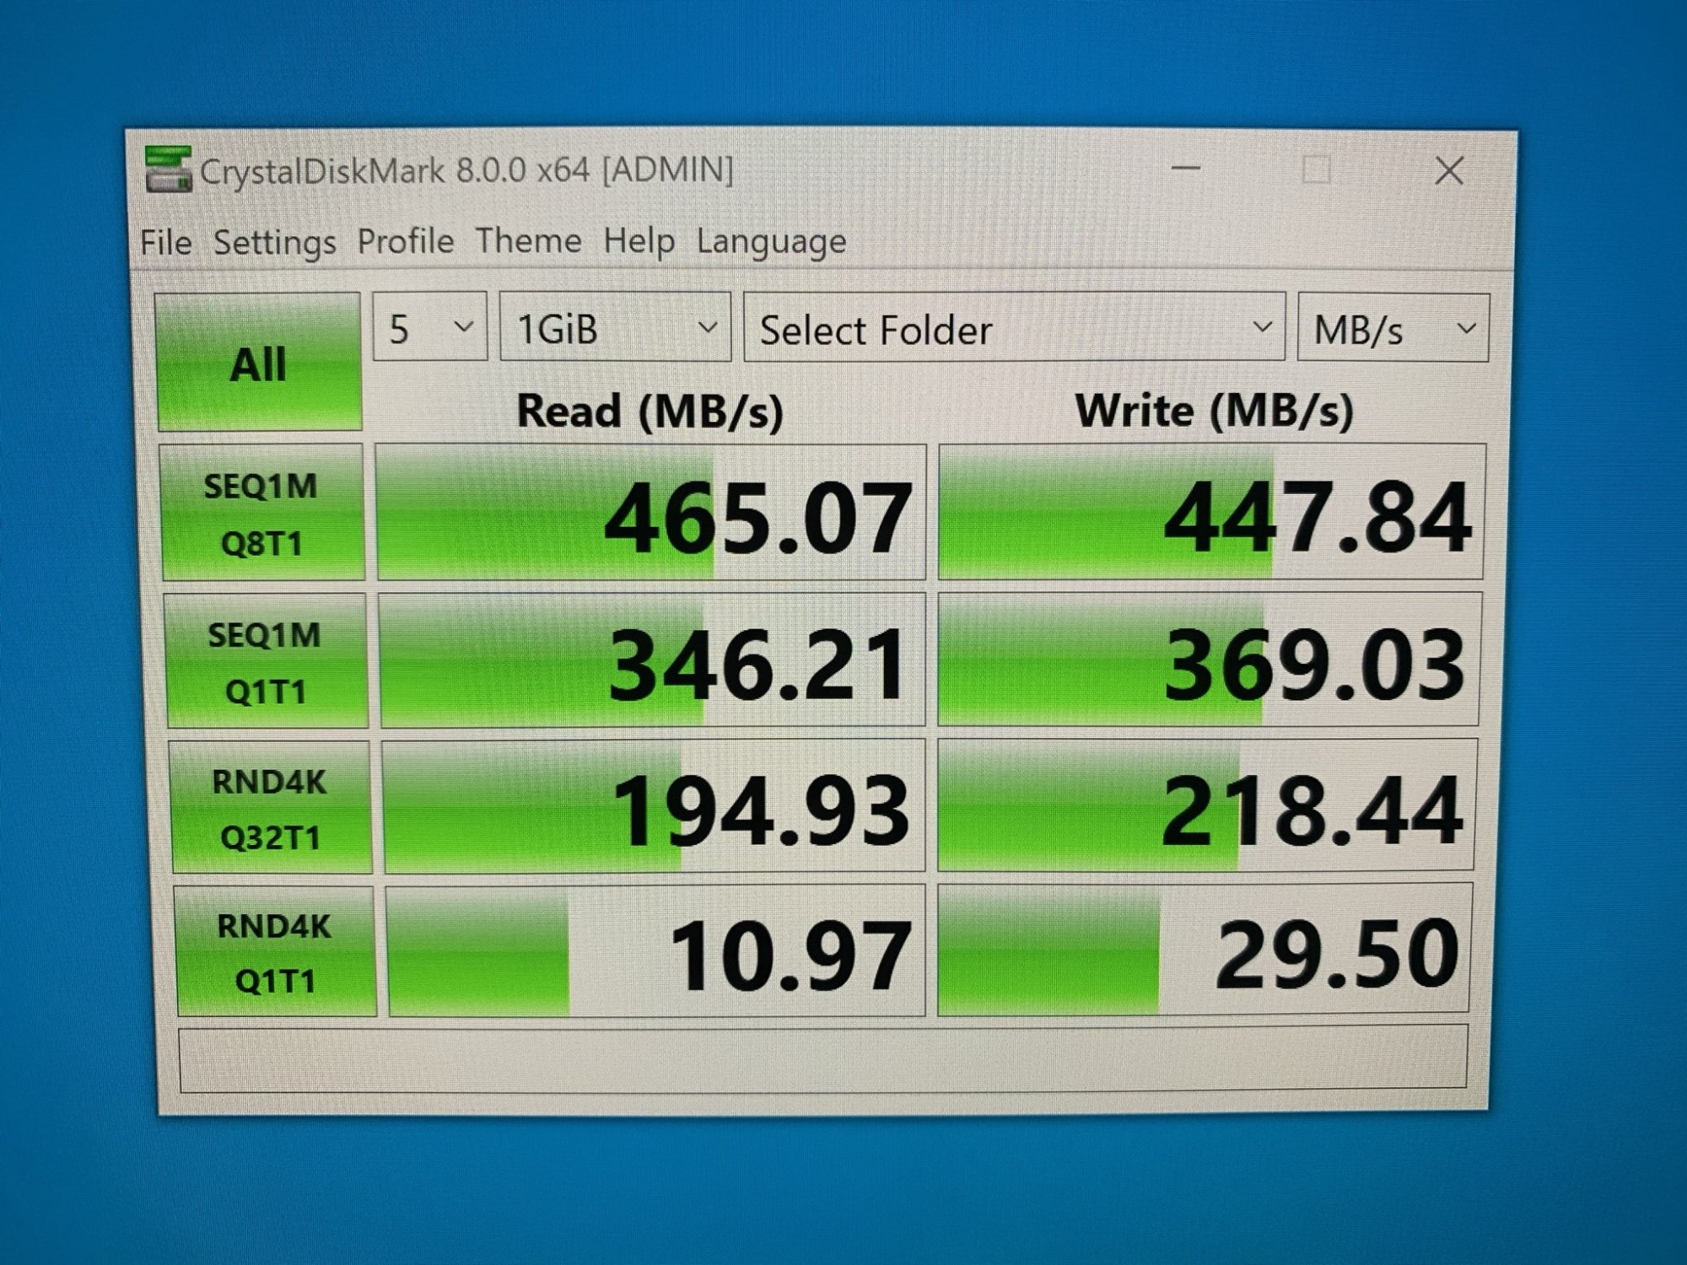Open the Select Folder drive dropdown
The width and height of the screenshot is (1687, 1265).
(x=1013, y=327)
